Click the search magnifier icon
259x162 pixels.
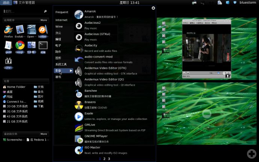coord(45,11)
